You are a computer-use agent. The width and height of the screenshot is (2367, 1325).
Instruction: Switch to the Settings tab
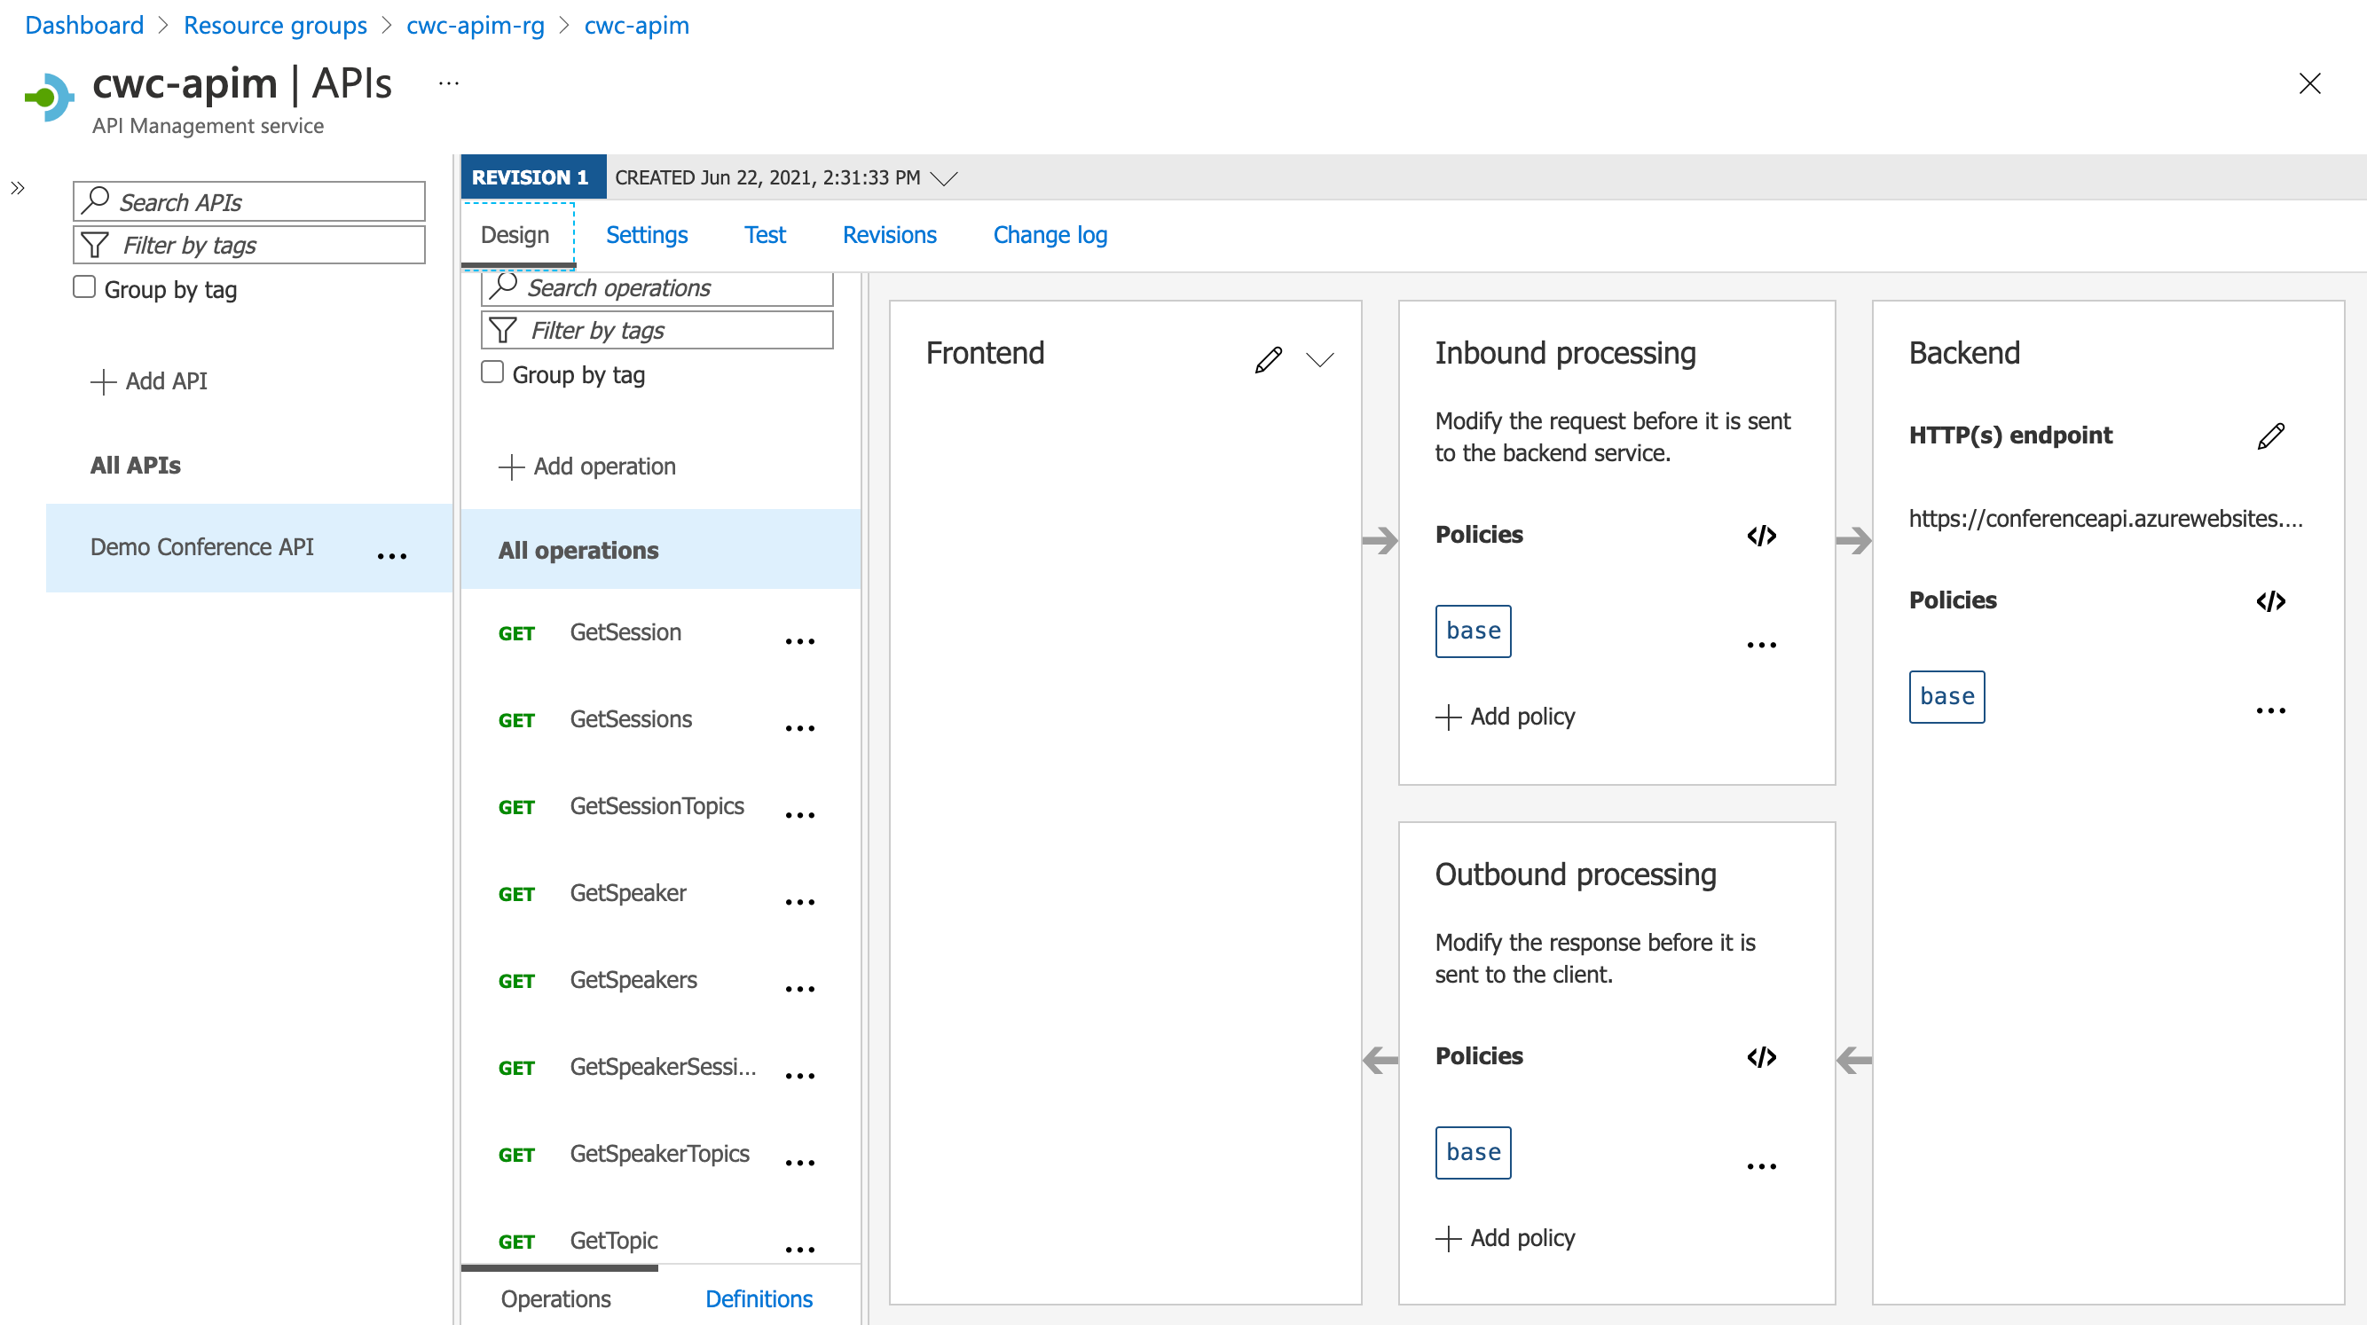[x=646, y=235]
